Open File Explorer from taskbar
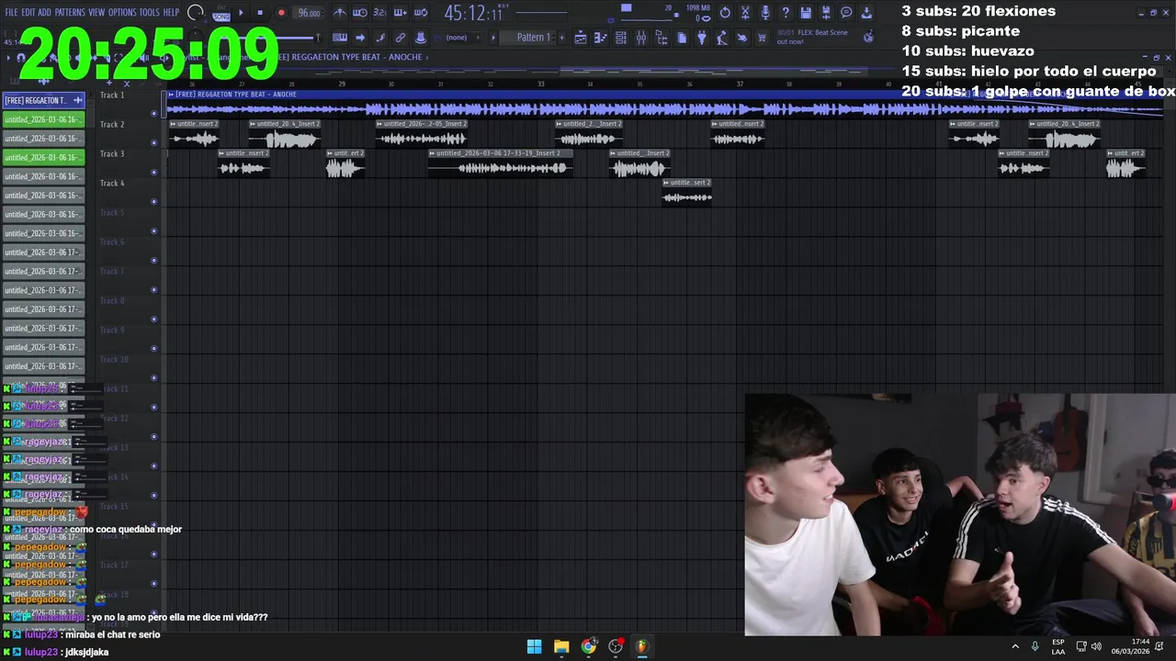Image resolution: width=1176 pixels, height=661 pixels. pyautogui.click(x=561, y=646)
